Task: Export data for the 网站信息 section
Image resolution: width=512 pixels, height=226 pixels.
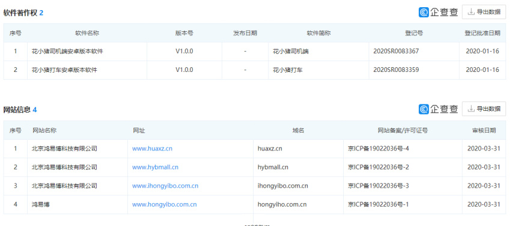Action: 484,109
